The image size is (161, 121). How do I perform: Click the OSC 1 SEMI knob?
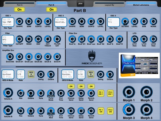(x=29, y=22)
